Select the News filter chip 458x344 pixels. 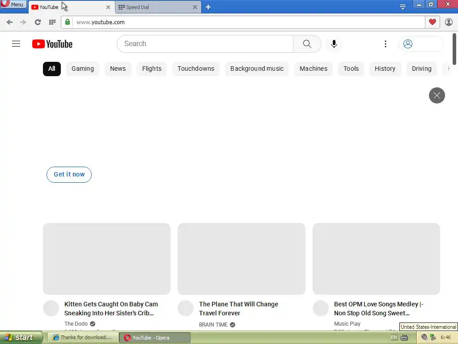click(118, 69)
